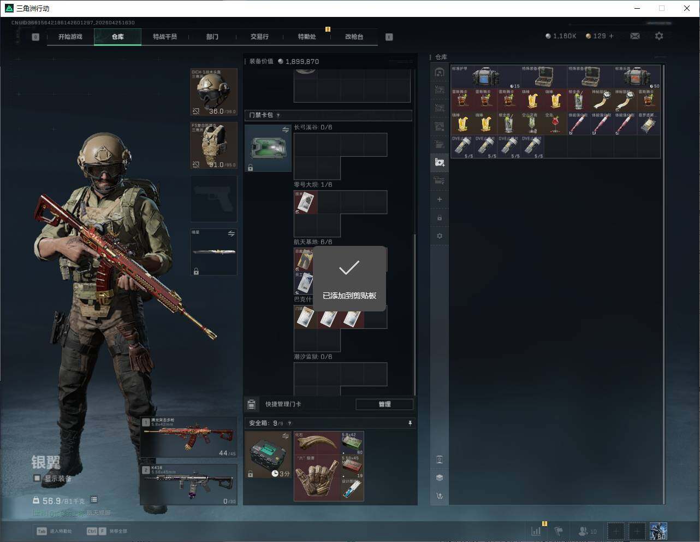Select the equipped FS body armor slot
Screen dimensions: 700x542
pyautogui.click(x=214, y=145)
